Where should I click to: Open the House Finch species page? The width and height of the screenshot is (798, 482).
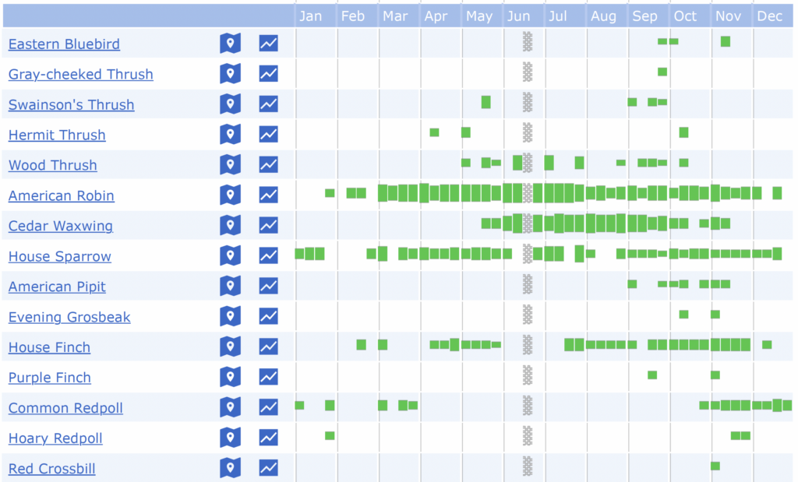pos(49,347)
